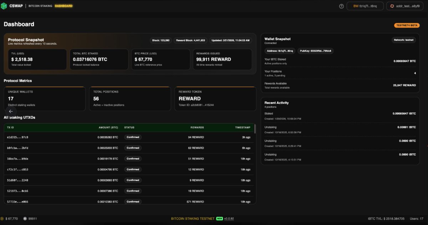Click the Network: testnet pill

(404, 40)
